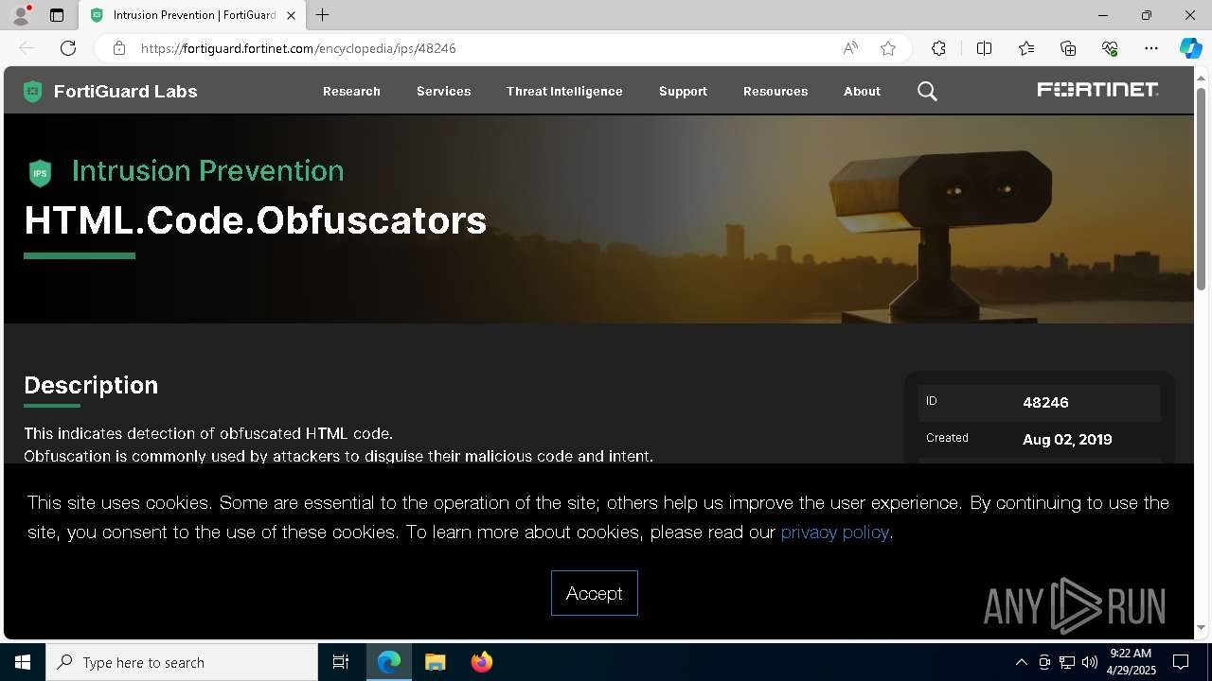This screenshot has width=1212, height=681.
Task: Click the taskbar search box
Action: tap(182, 662)
